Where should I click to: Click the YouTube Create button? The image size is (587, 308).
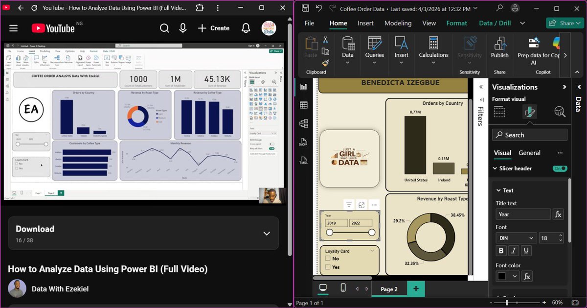coord(213,28)
